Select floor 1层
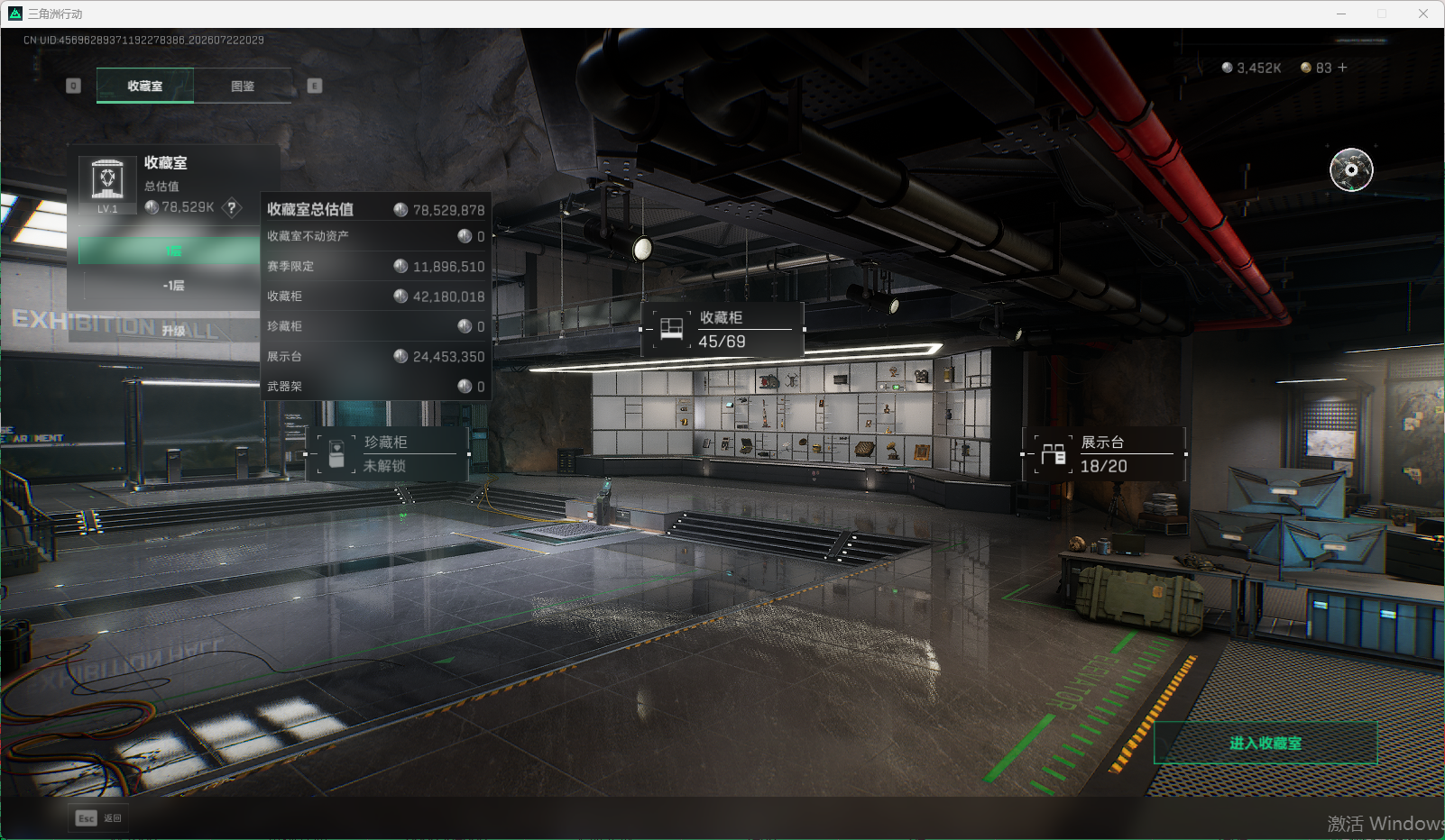 173,251
